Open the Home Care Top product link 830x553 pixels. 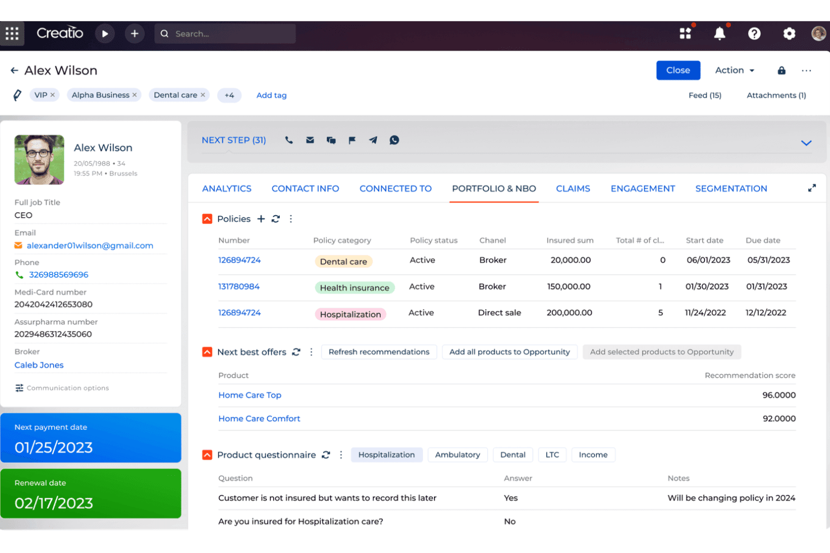(x=250, y=395)
